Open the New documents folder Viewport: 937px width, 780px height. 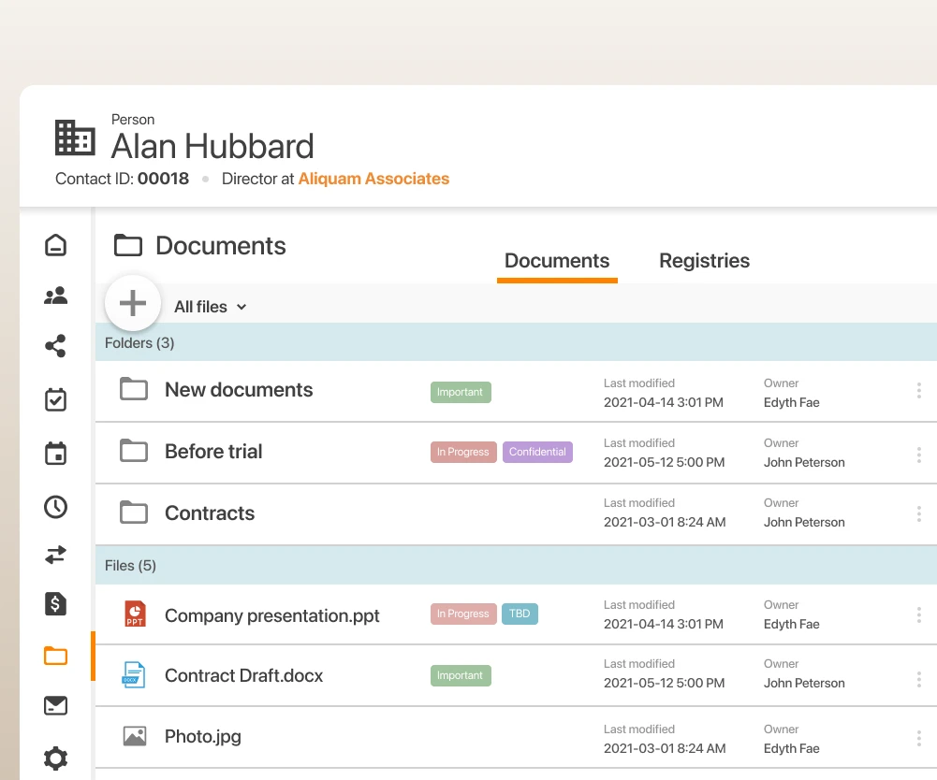(x=239, y=390)
